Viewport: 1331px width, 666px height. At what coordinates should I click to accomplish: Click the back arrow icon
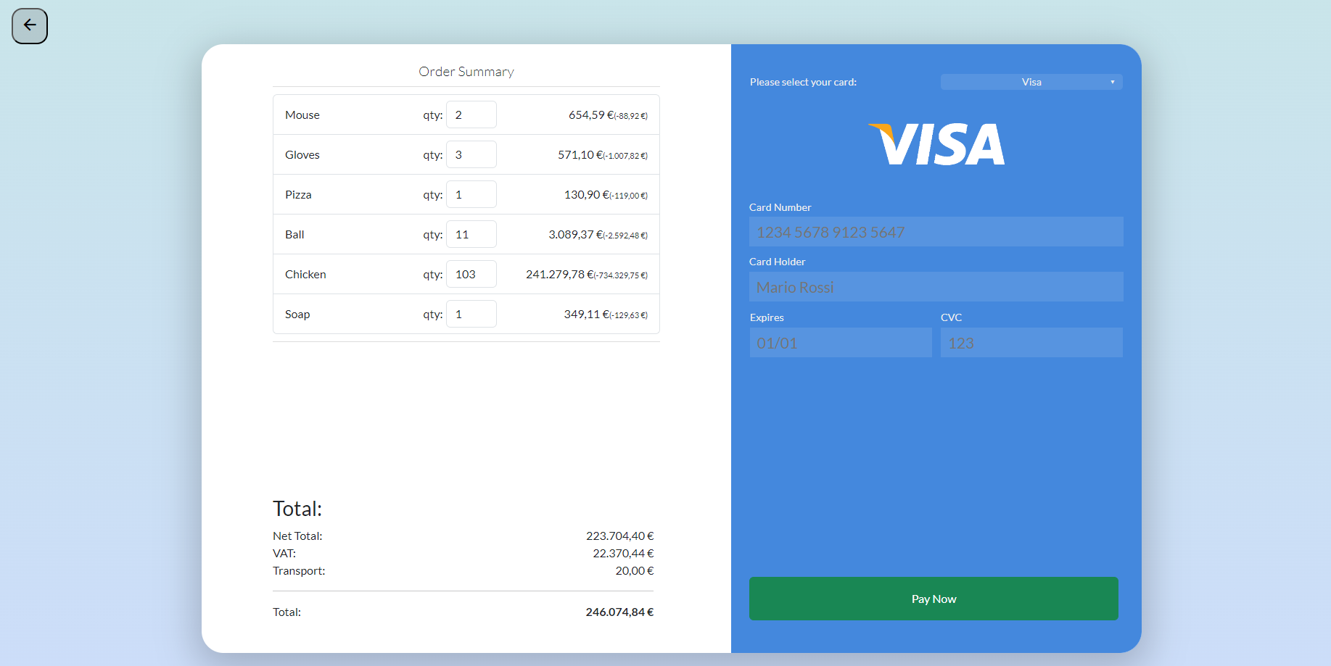pyautogui.click(x=30, y=26)
